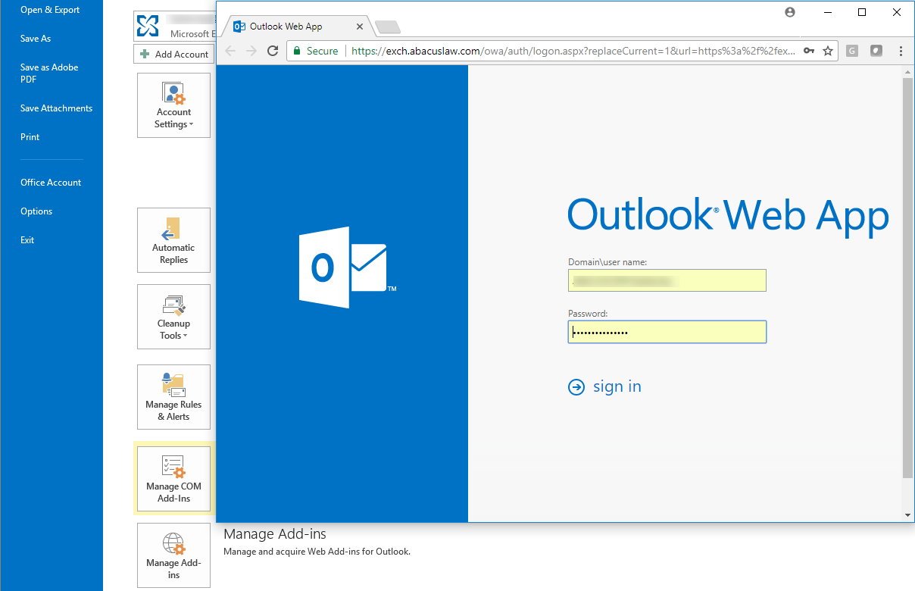Click scrollbar up arrow
Screen dimensions: 915x591
point(908,71)
